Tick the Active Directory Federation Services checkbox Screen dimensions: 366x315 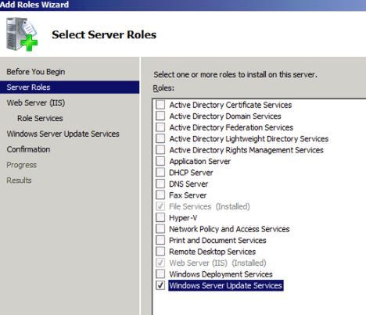click(x=160, y=127)
